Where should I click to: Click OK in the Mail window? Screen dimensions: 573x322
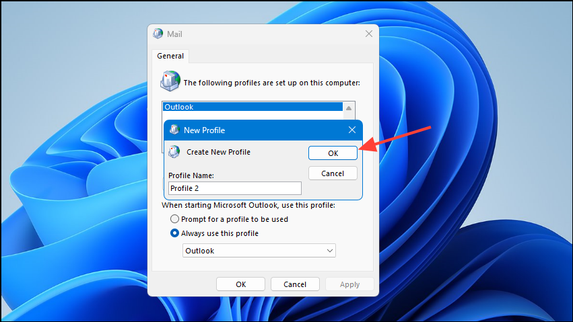(240, 284)
